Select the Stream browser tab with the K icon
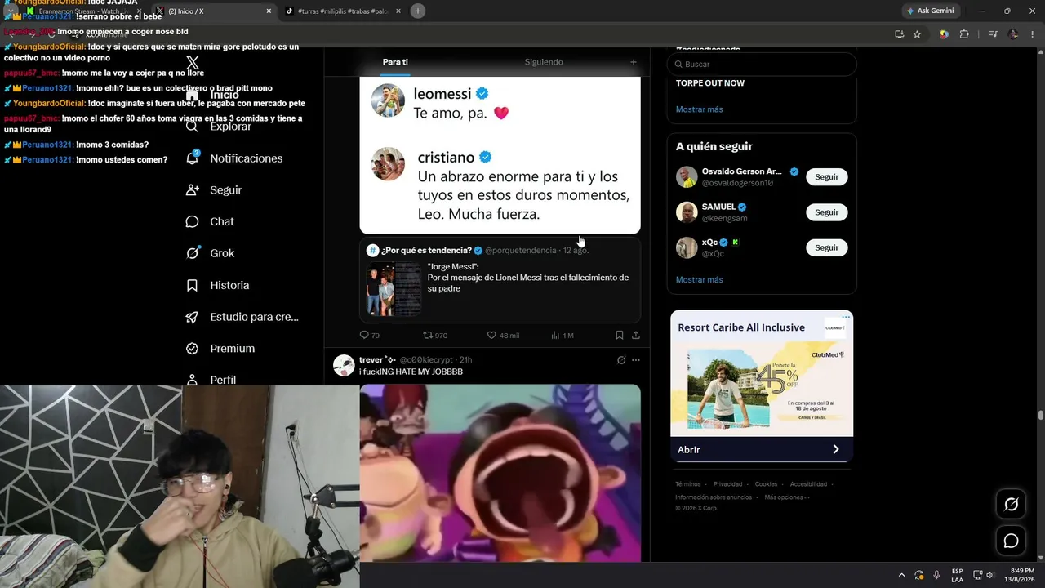This screenshot has height=588, width=1045. pyautogui.click(x=84, y=11)
